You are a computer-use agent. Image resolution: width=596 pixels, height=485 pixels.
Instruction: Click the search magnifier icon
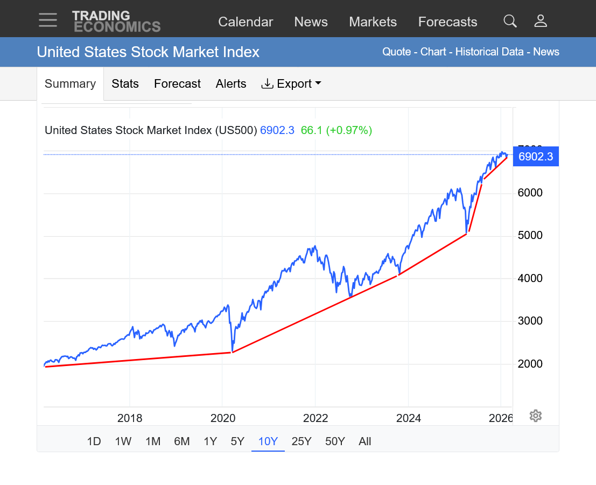(510, 22)
